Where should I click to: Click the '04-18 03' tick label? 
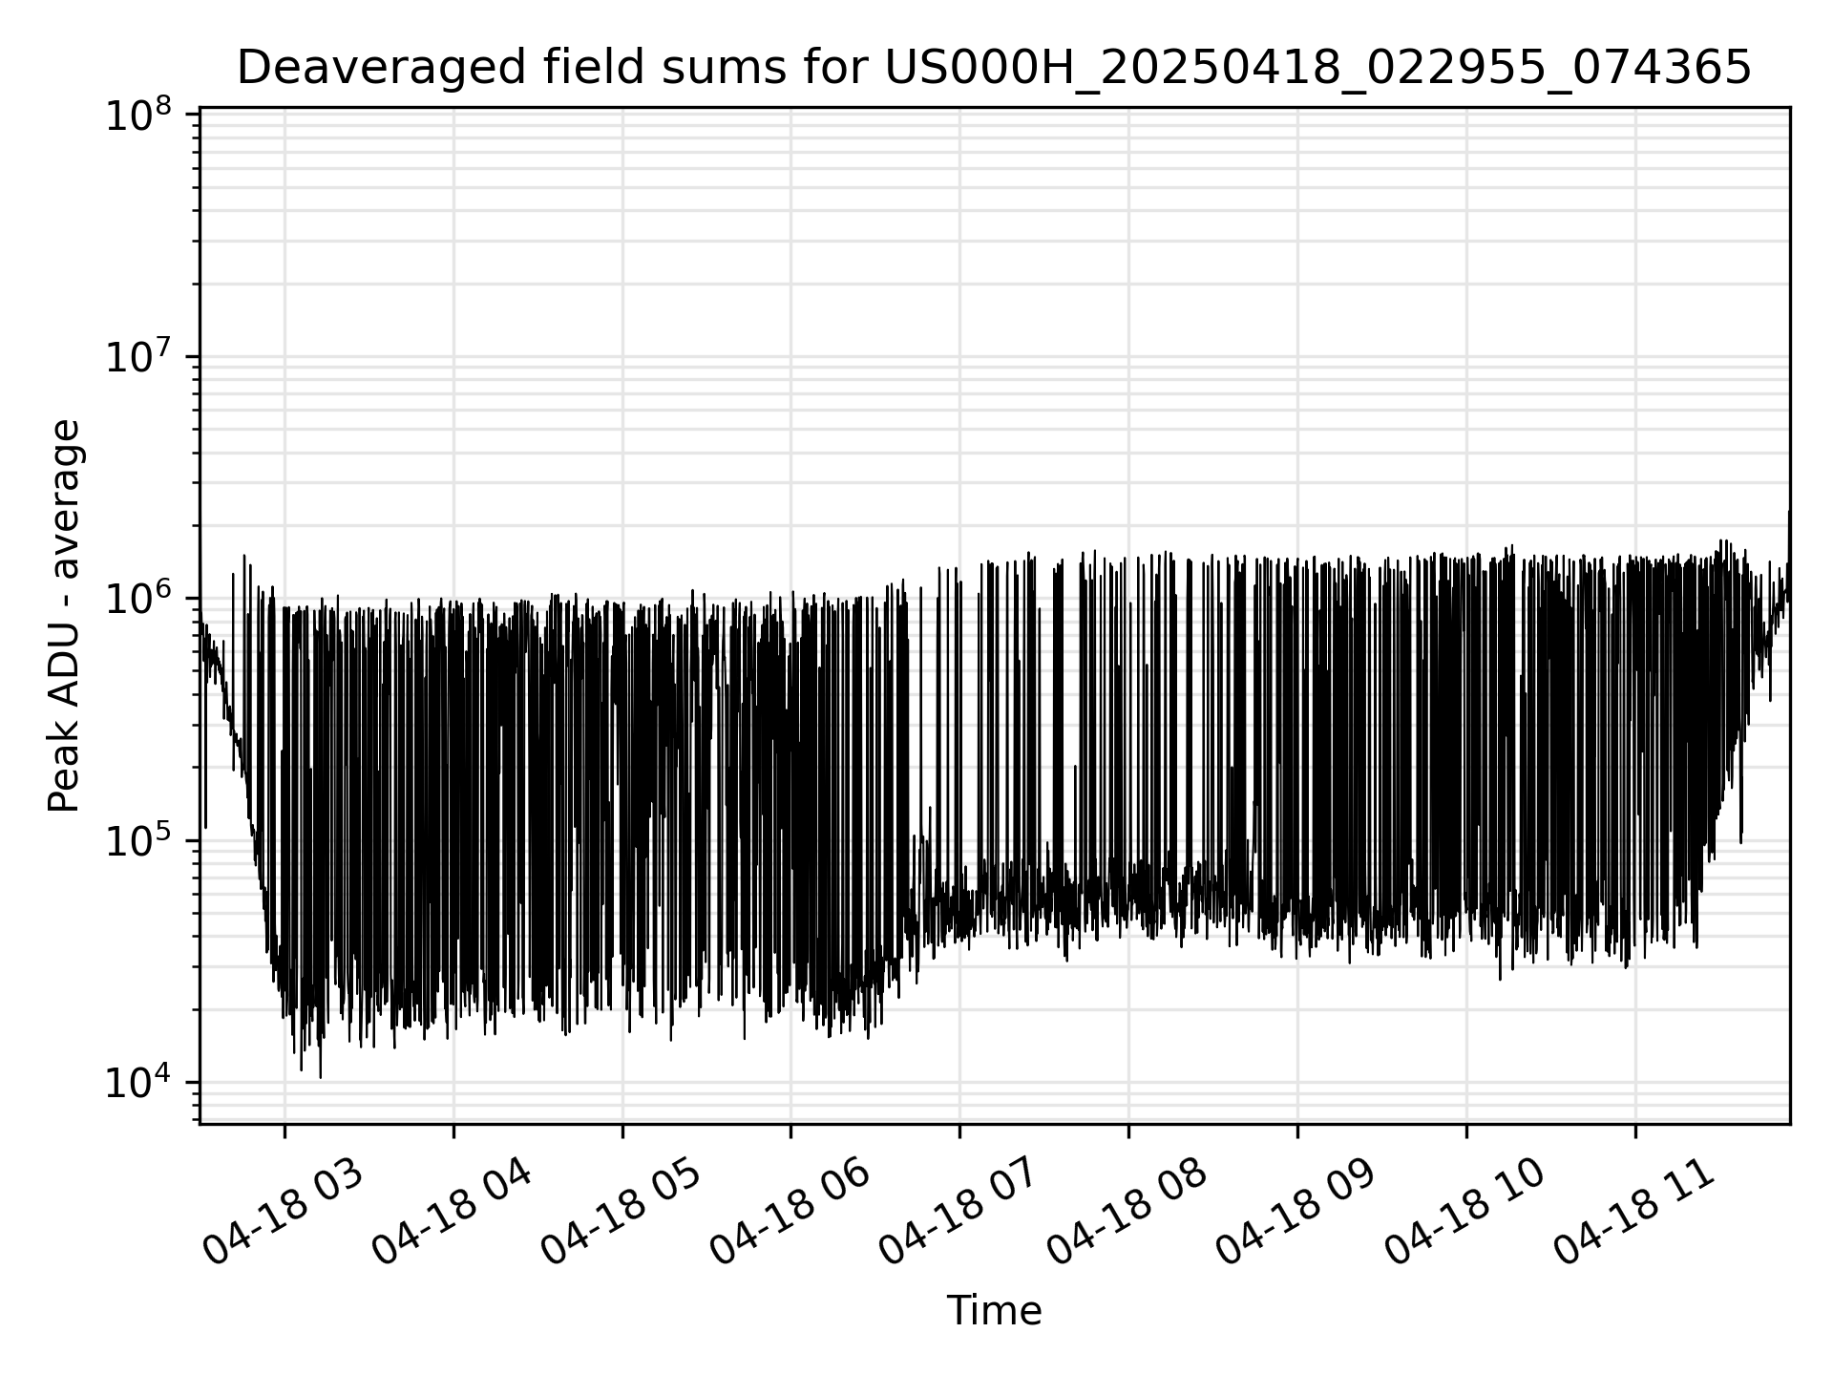click(x=284, y=1213)
